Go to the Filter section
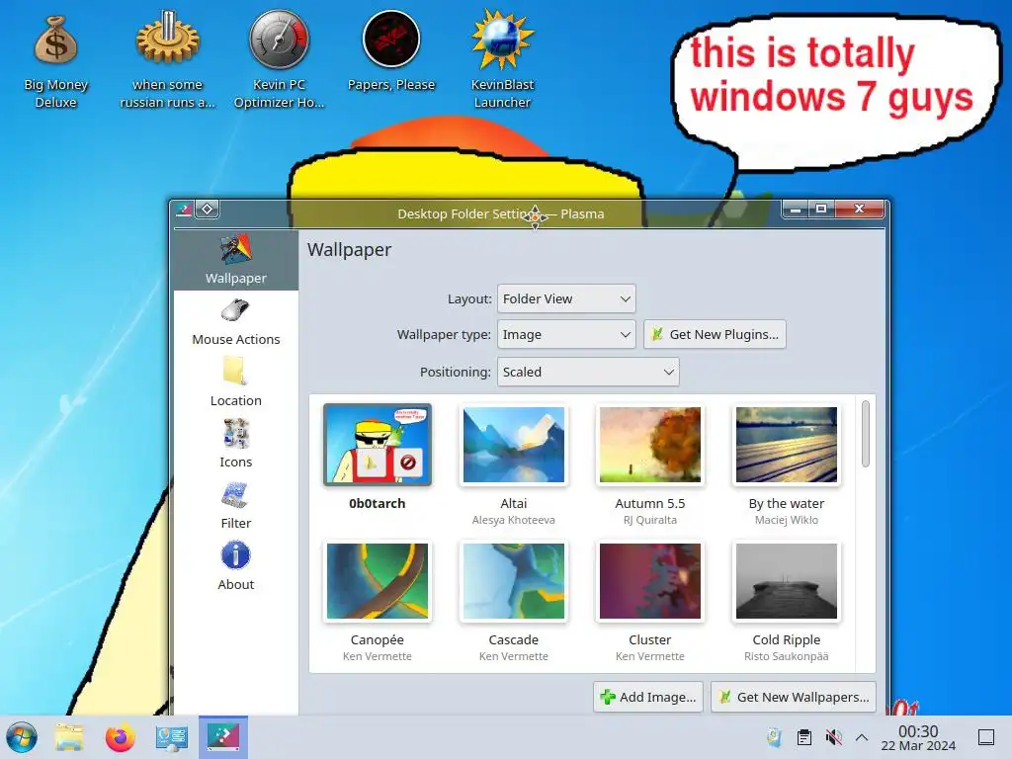The image size is (1012, 759). (x=235, y=505)
